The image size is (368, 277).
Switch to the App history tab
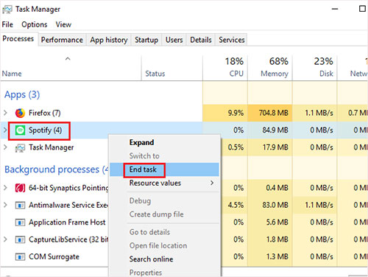(109, 40)
